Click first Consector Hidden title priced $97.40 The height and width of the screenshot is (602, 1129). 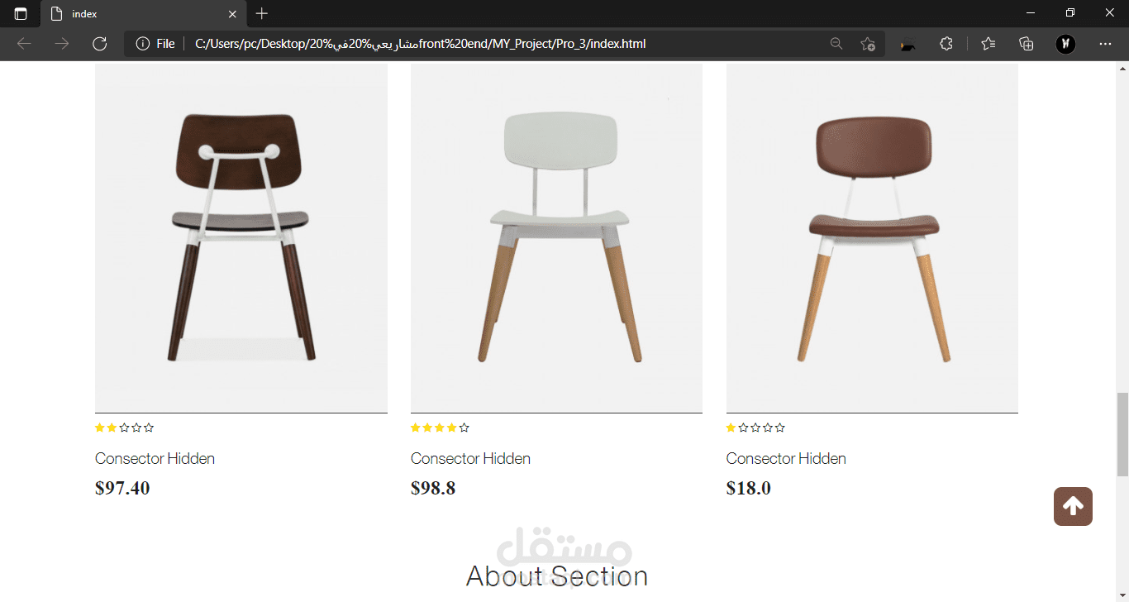[155, 458]
